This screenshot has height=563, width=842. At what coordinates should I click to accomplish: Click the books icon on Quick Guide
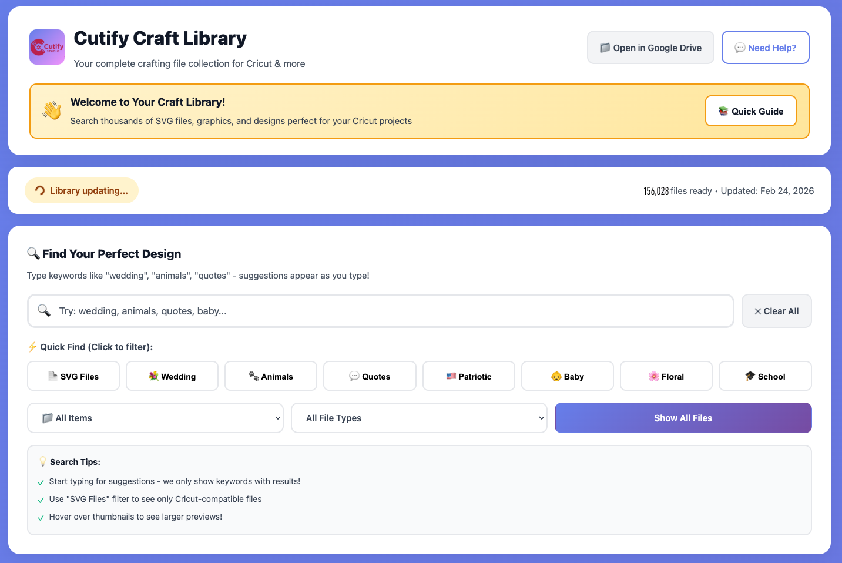[723, 111]
